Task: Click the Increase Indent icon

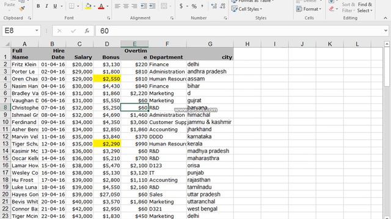Action: (x=152, y=6)
